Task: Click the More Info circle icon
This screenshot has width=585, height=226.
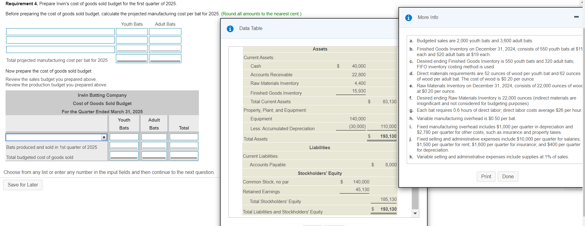Action: coord(409,18)
